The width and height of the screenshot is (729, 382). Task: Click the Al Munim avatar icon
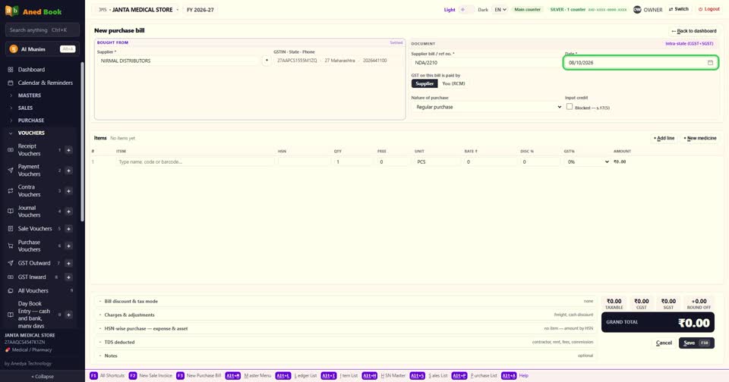14,49
